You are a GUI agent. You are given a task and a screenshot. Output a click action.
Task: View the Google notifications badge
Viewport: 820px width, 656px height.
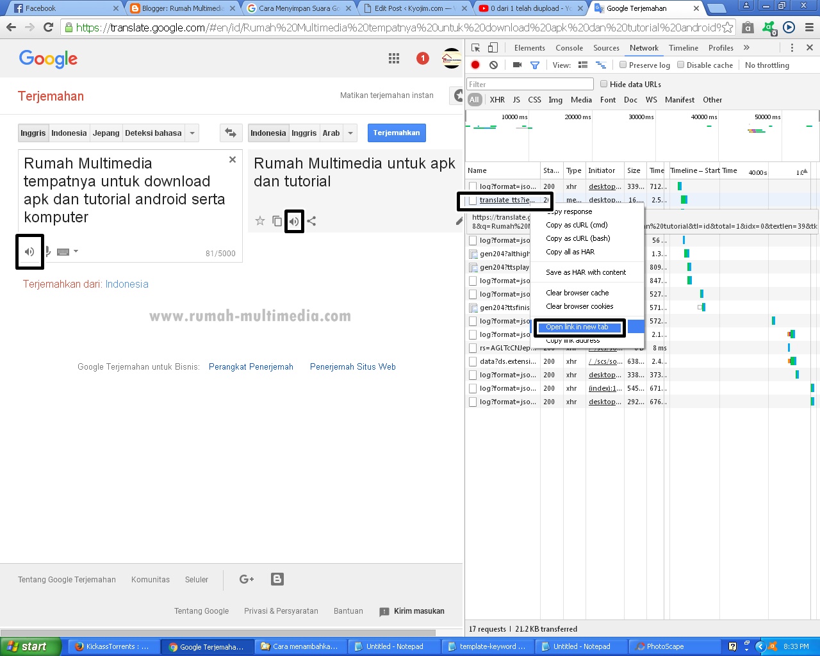423,58
